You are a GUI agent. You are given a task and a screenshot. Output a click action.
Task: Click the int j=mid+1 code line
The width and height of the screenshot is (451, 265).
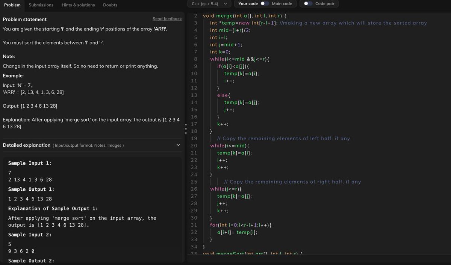226,44
